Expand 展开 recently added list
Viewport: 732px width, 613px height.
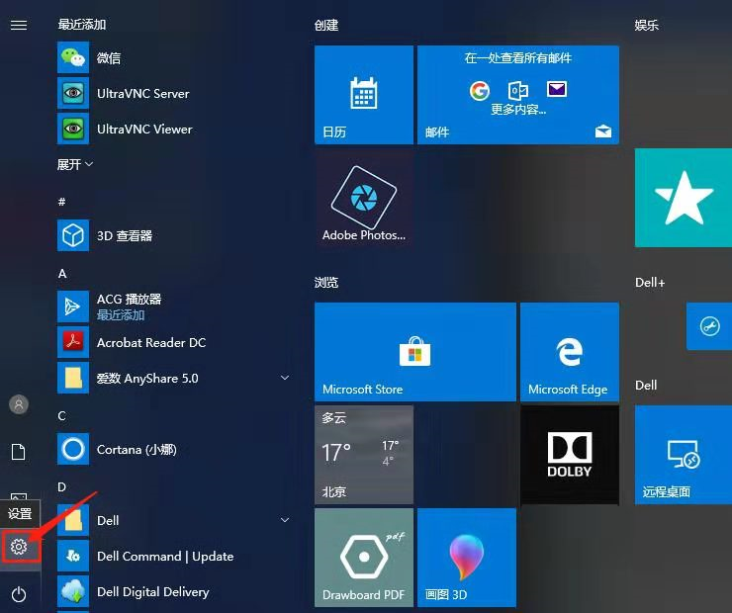point(75,165)
